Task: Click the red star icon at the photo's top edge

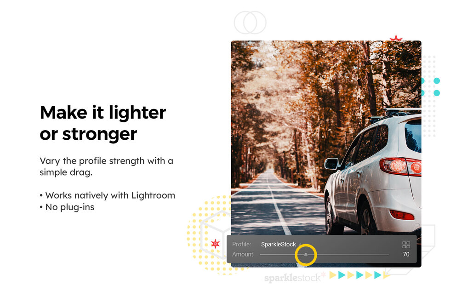Action: (396, 38)
